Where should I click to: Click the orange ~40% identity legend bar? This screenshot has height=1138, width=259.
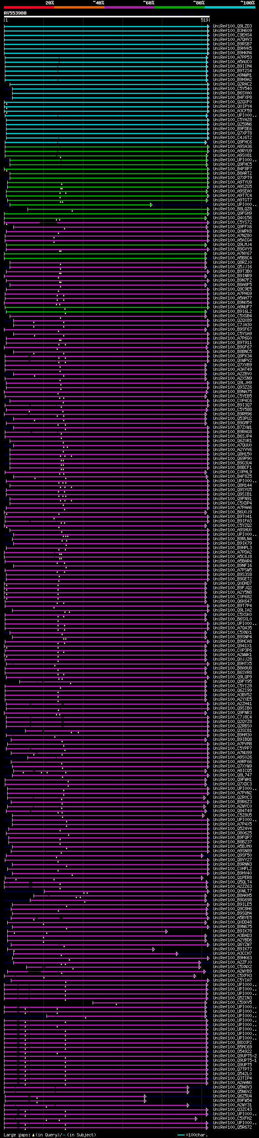pos(79,8)
